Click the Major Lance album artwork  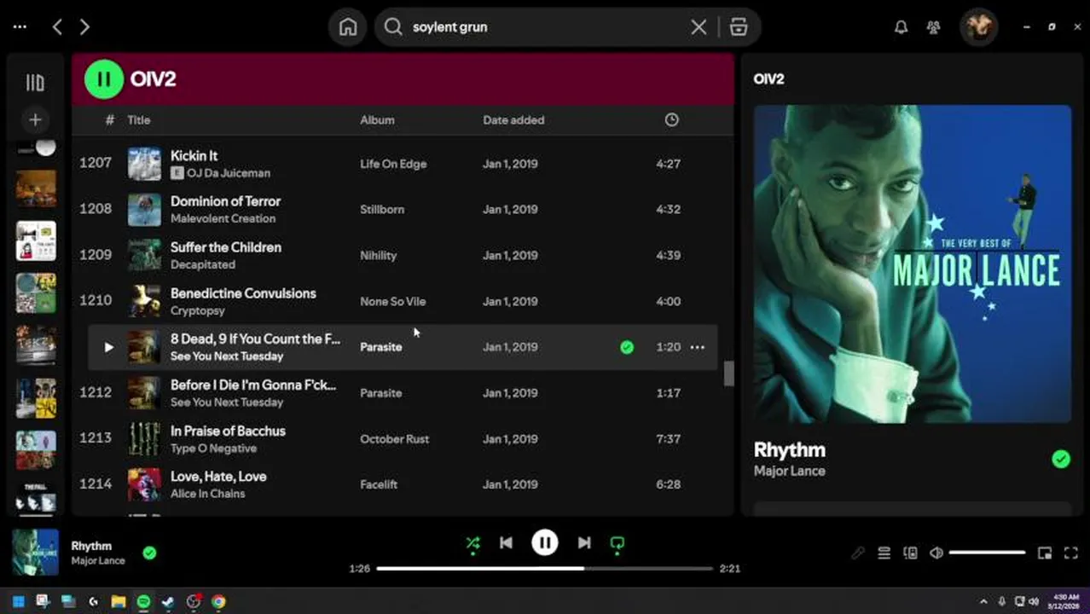pyautogui.click(x=912, y=264)
